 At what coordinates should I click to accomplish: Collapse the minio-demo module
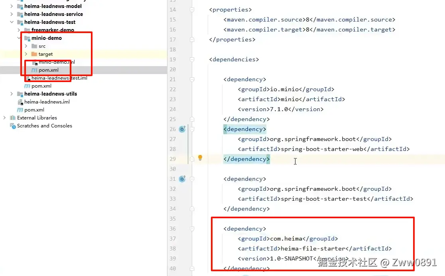(x=19, y=38)
